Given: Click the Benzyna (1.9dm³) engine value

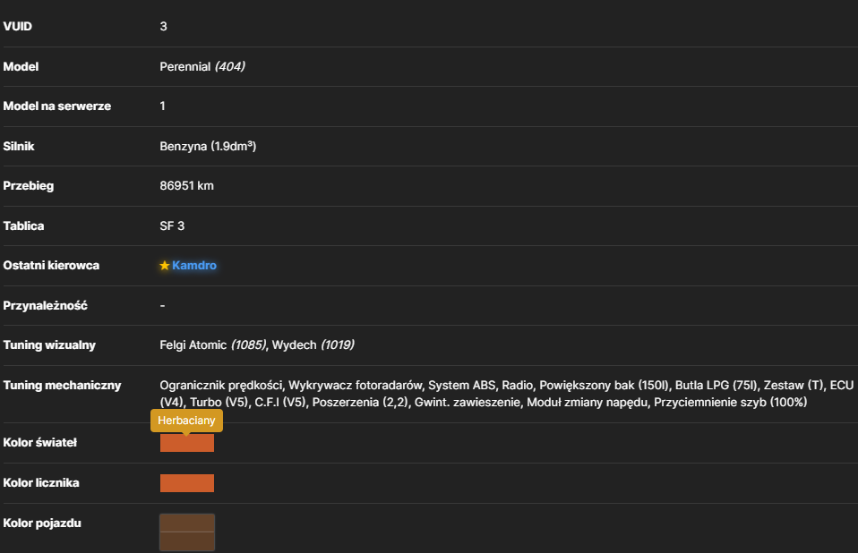Looking at the screenshot, I should [208, 147].
